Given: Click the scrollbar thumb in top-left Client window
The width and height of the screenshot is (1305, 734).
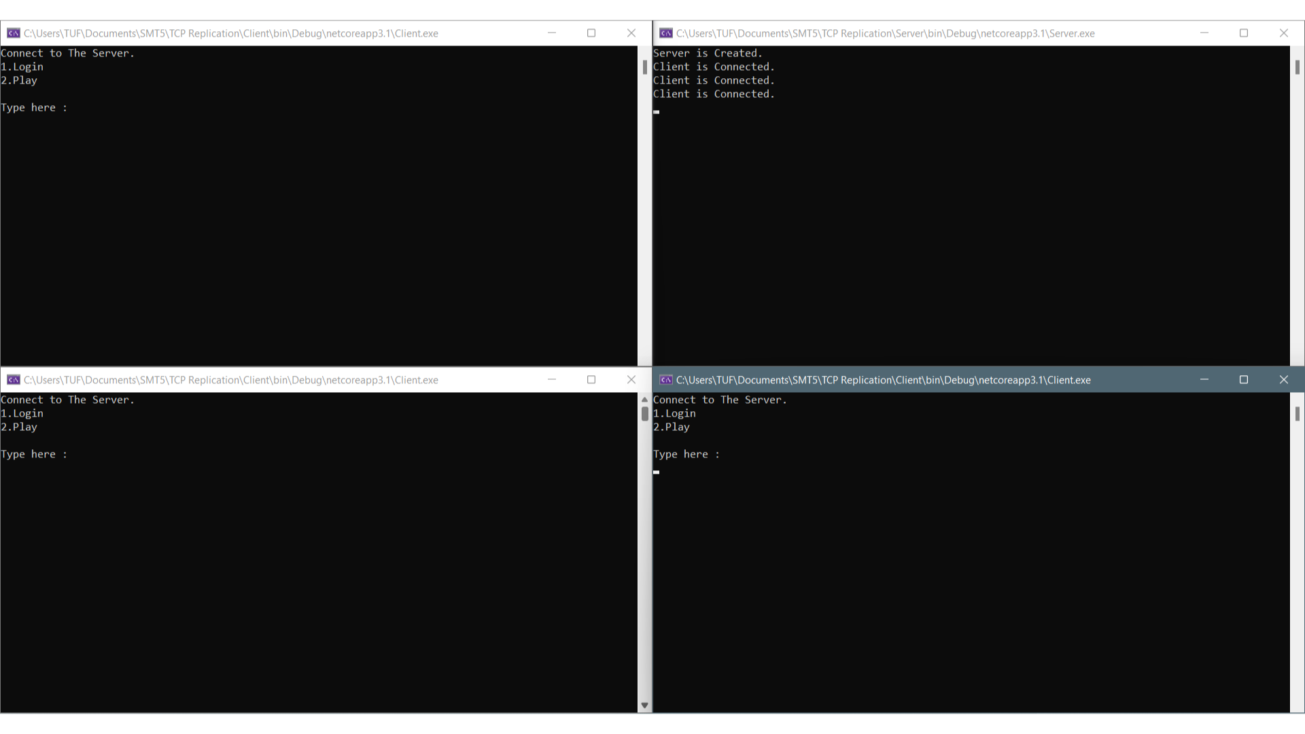Looking at the screenshot, I should (x=644, y=67).
